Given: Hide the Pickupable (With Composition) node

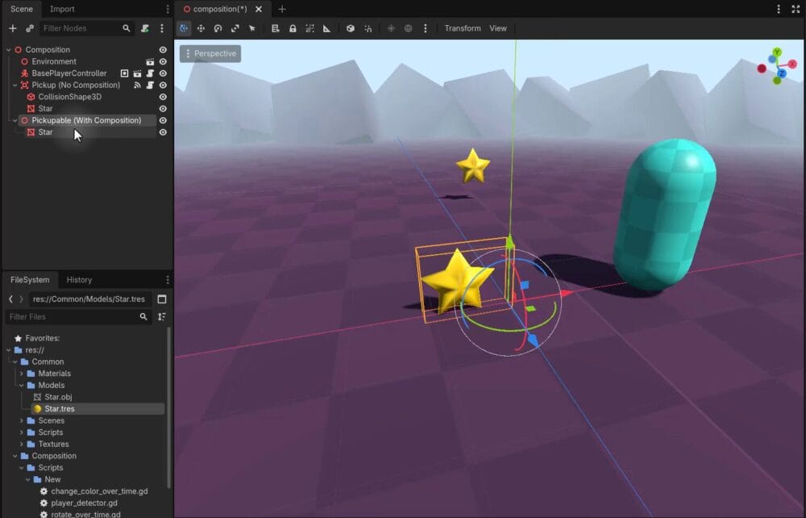Looking at the screenshot, I should click(x=163, y=120).
